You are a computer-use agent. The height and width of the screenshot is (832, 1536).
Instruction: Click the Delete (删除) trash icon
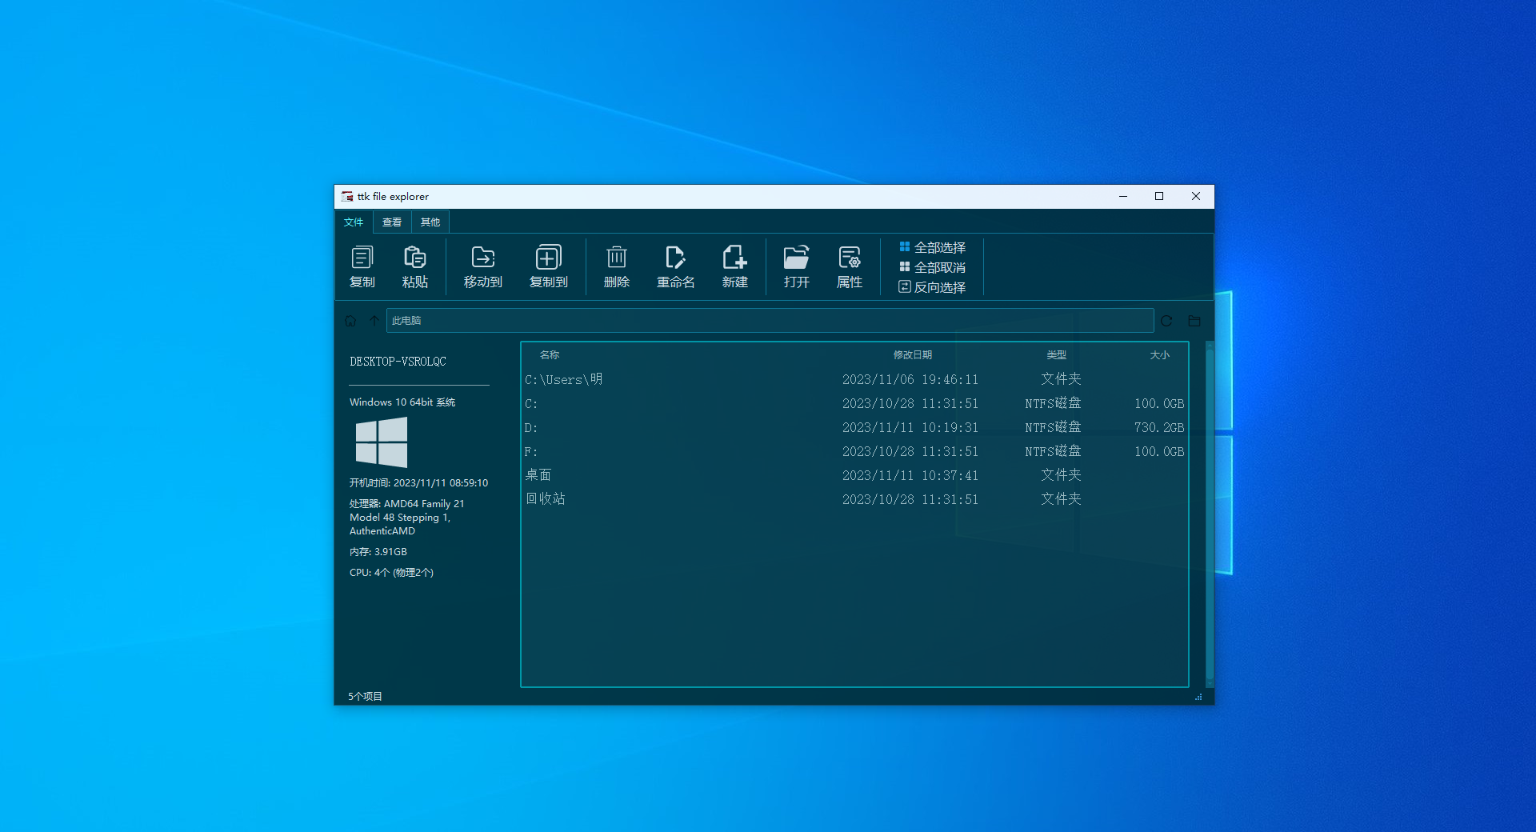coord(617,258)
